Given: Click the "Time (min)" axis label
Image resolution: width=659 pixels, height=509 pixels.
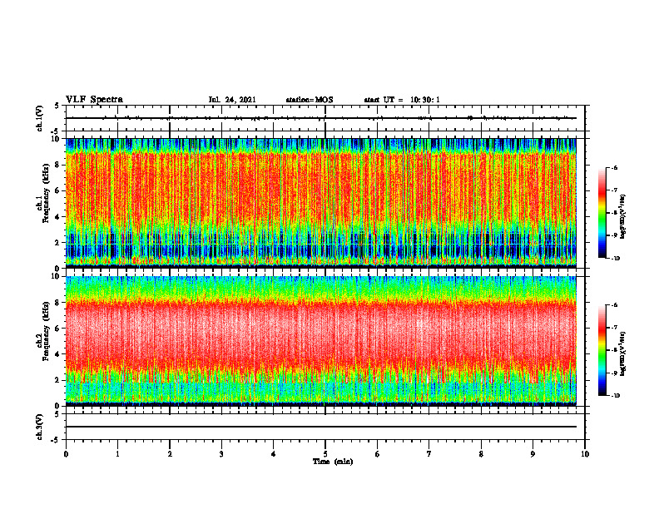Looking at the screenshot, I should pyautogui.click(x=333, y=462).
